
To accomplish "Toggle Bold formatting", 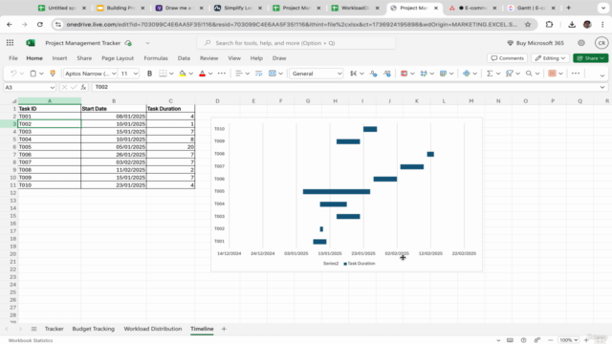I will tap(149, 74).
